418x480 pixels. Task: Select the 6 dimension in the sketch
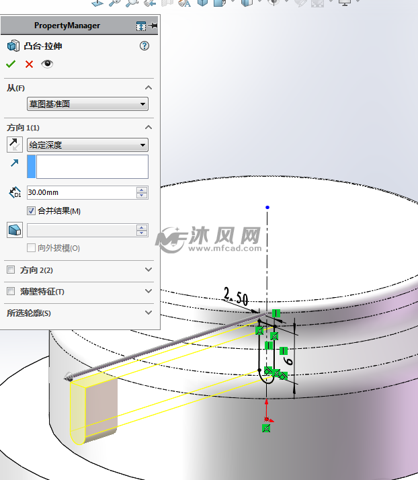(x=288, y=360)
